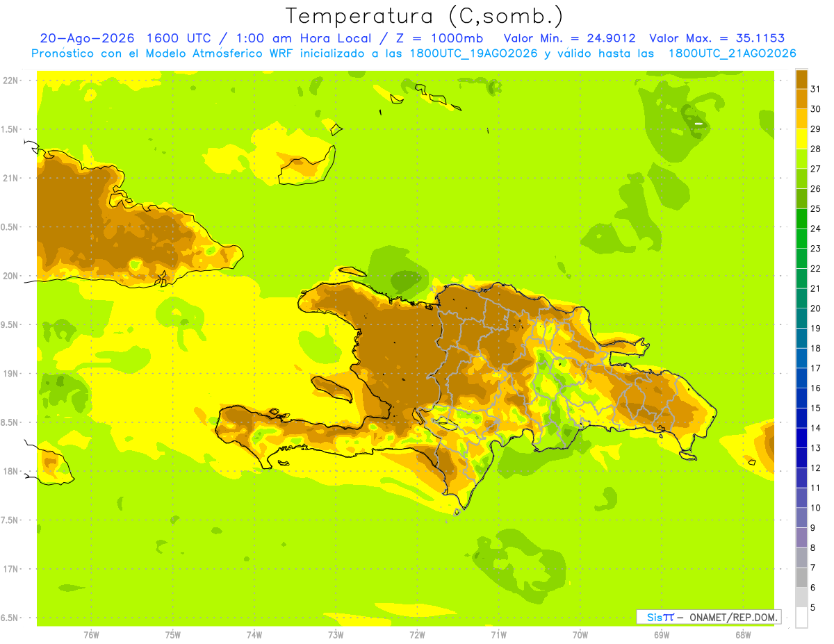Click color scale label '15'
The height and width of the screenshot is (644, 834).
(816, 408)
